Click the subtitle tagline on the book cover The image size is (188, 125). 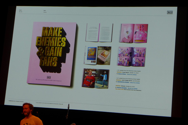(x=49, y=80)
